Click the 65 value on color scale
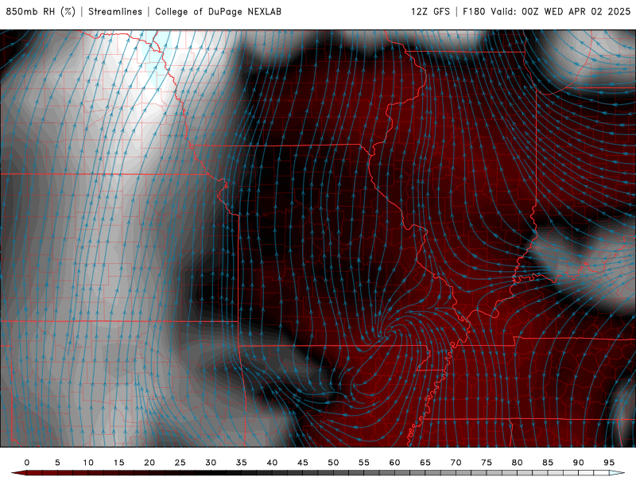This screenshot has width=636, height=477. (x=425, y=463)
